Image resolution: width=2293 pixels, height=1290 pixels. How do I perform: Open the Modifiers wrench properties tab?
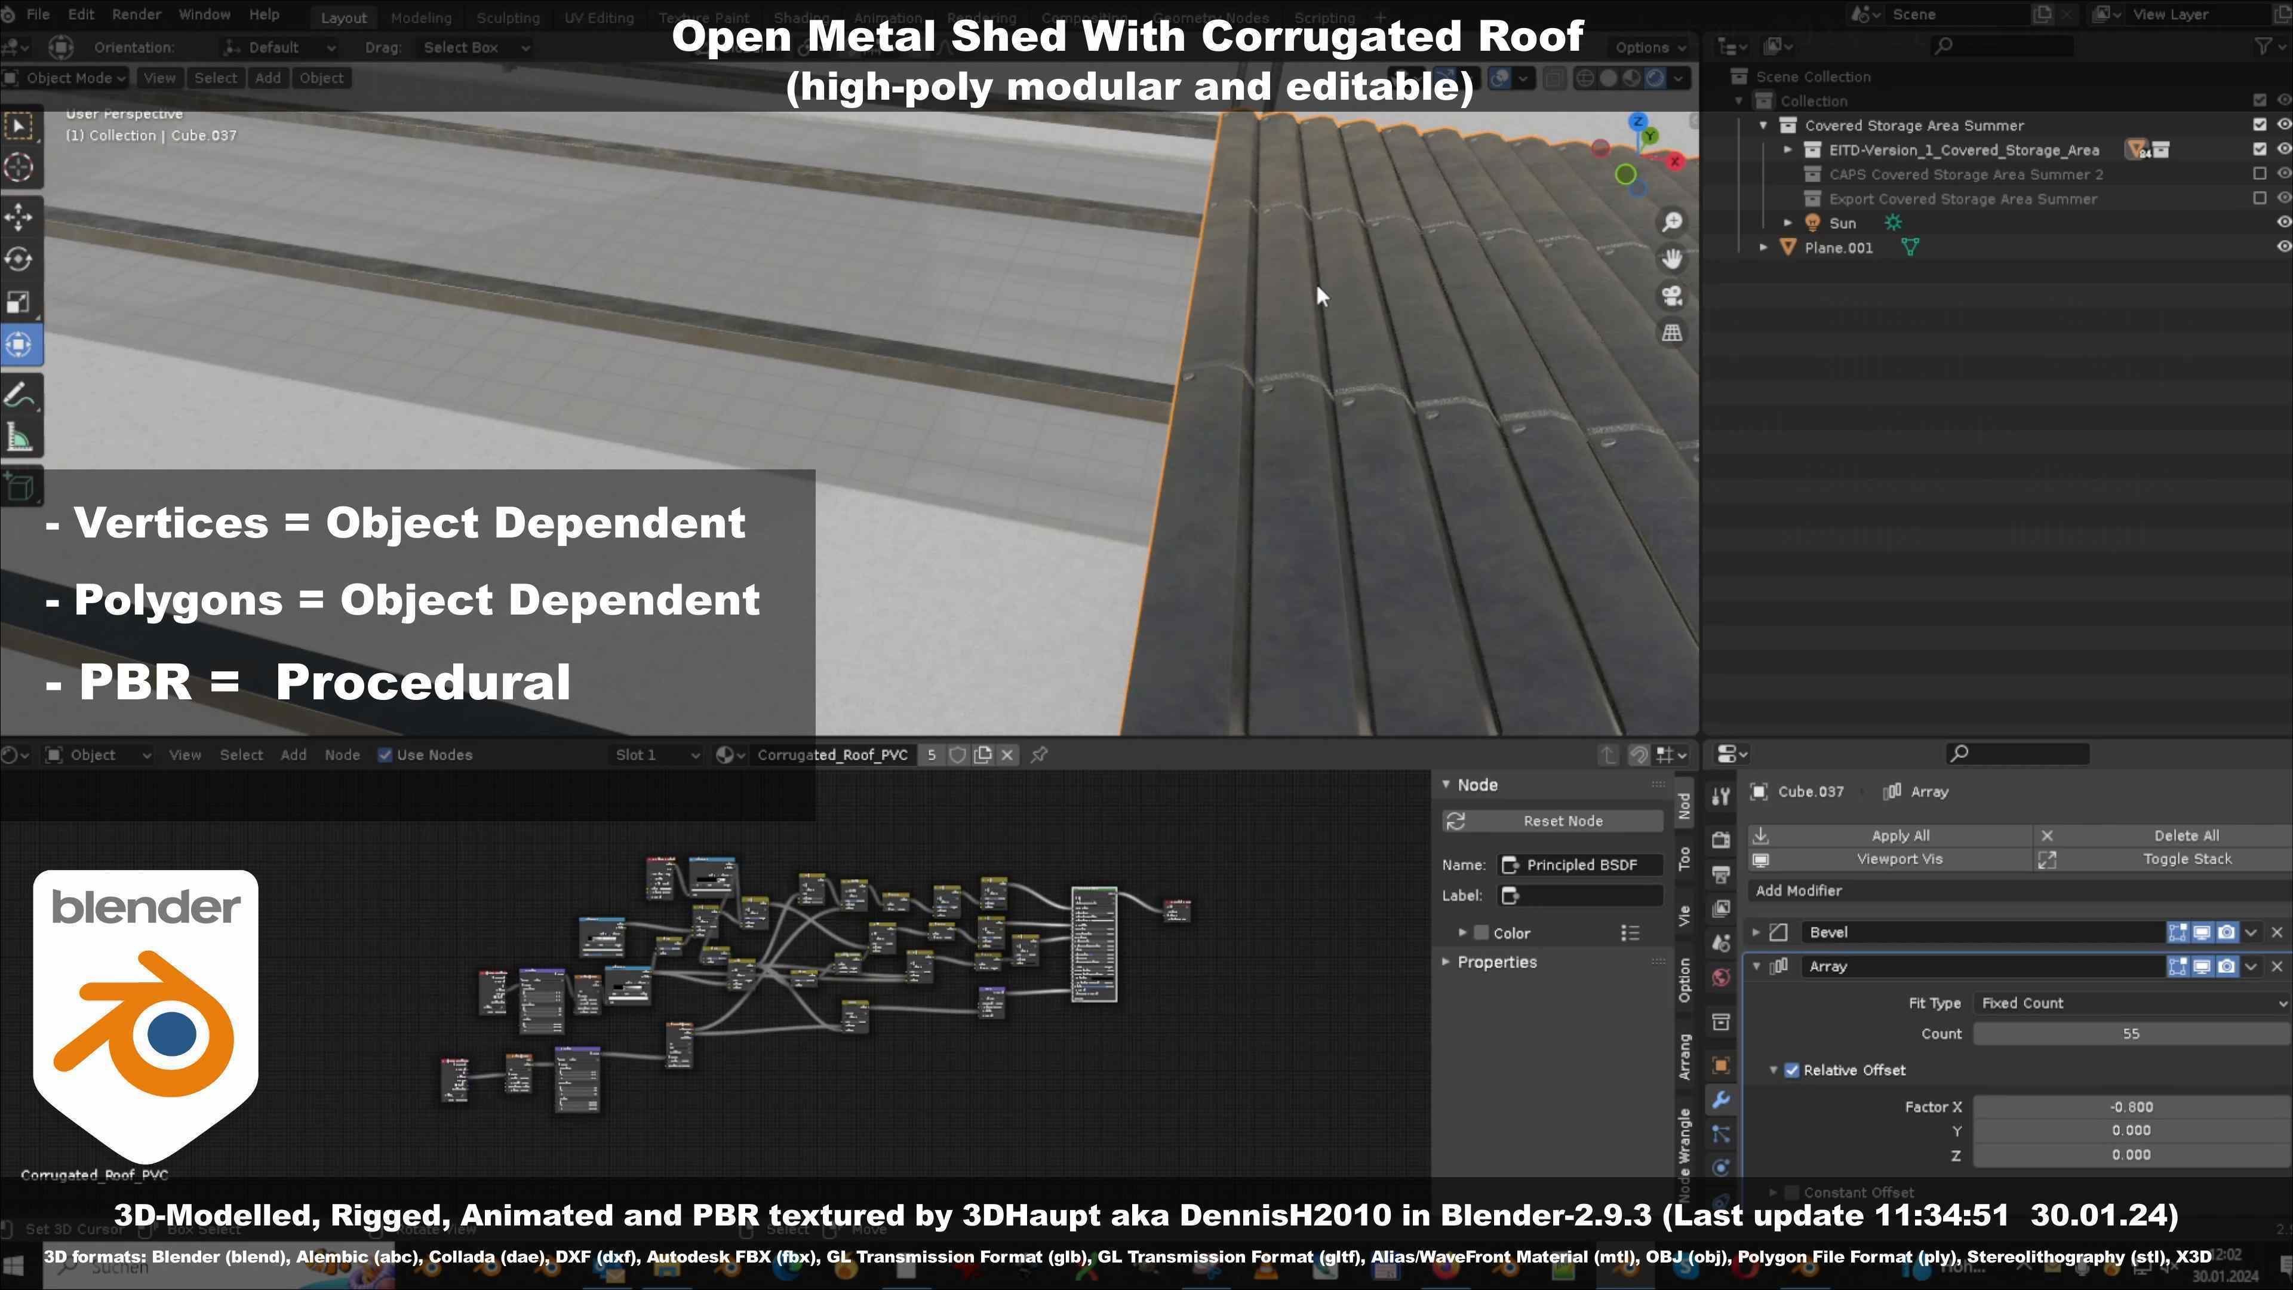pyautogui.click(x=1720, y=1100)
